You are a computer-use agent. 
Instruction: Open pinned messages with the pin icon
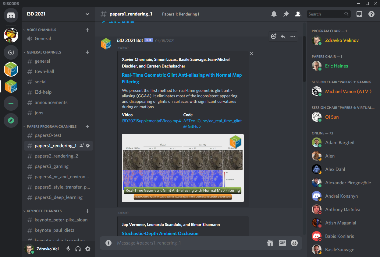click(286, 14)
